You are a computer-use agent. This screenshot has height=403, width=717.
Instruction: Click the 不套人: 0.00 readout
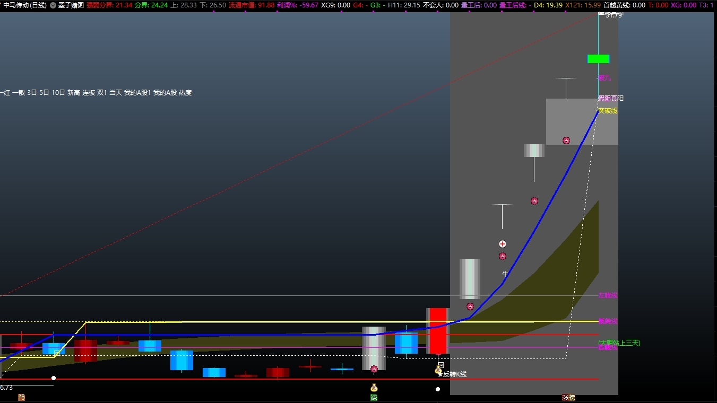tap(440, 5)
